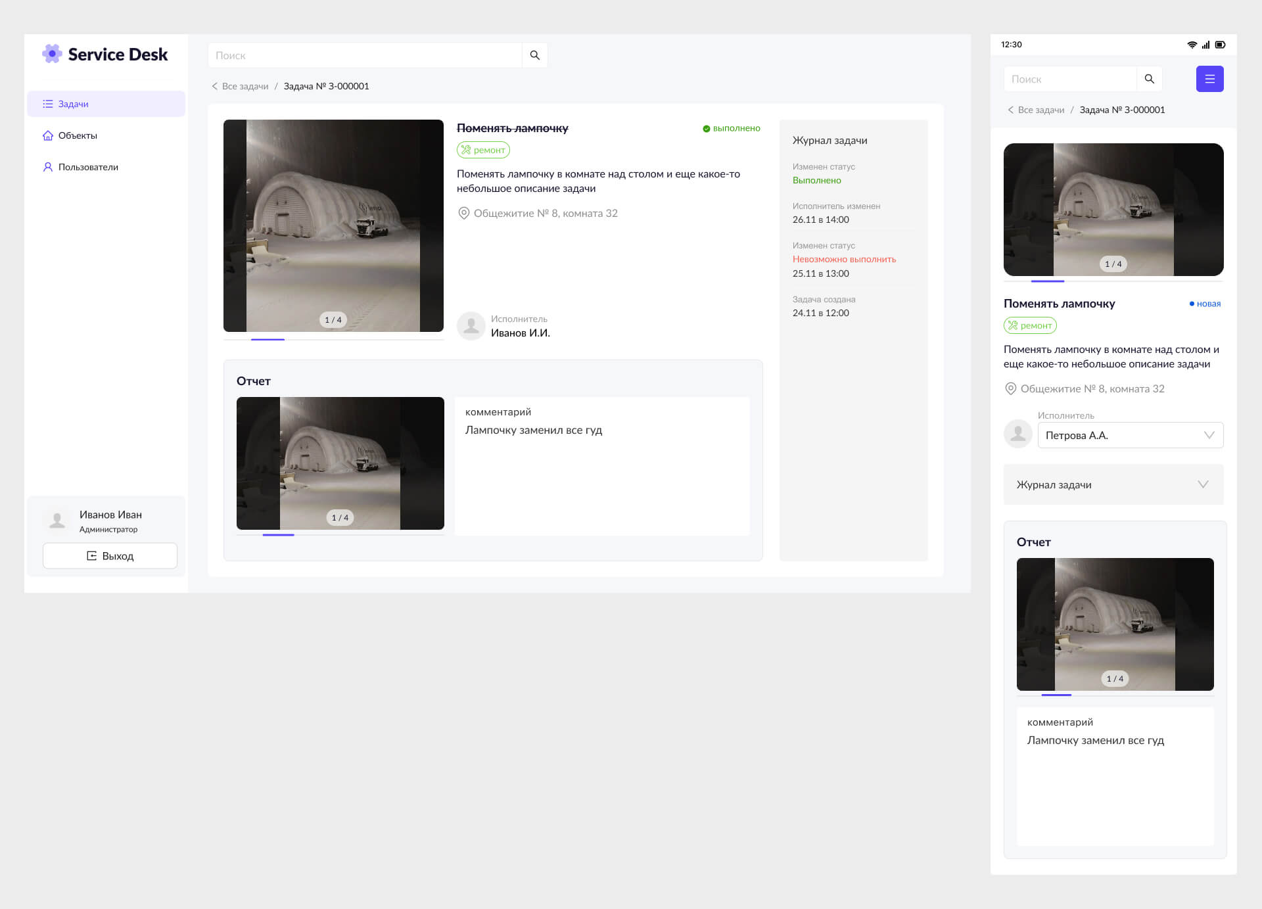
Task: Click the admin avatar beside Иванов Иван
Action: click(x=57, y=521)
